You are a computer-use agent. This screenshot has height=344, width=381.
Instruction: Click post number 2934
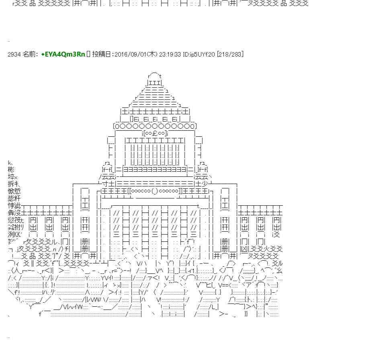pyautogui.click(x=14, y=54)
